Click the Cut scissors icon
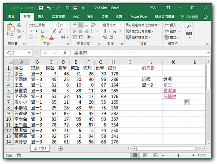 (19, 25)
